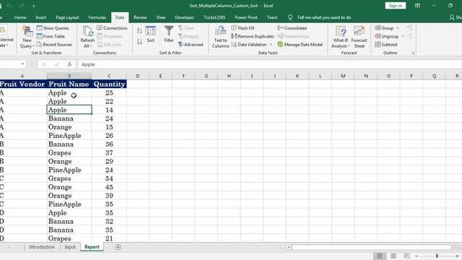Open the custom Sort dialog
This screenshot has width=462, height=260.
(x=151, y=34)
